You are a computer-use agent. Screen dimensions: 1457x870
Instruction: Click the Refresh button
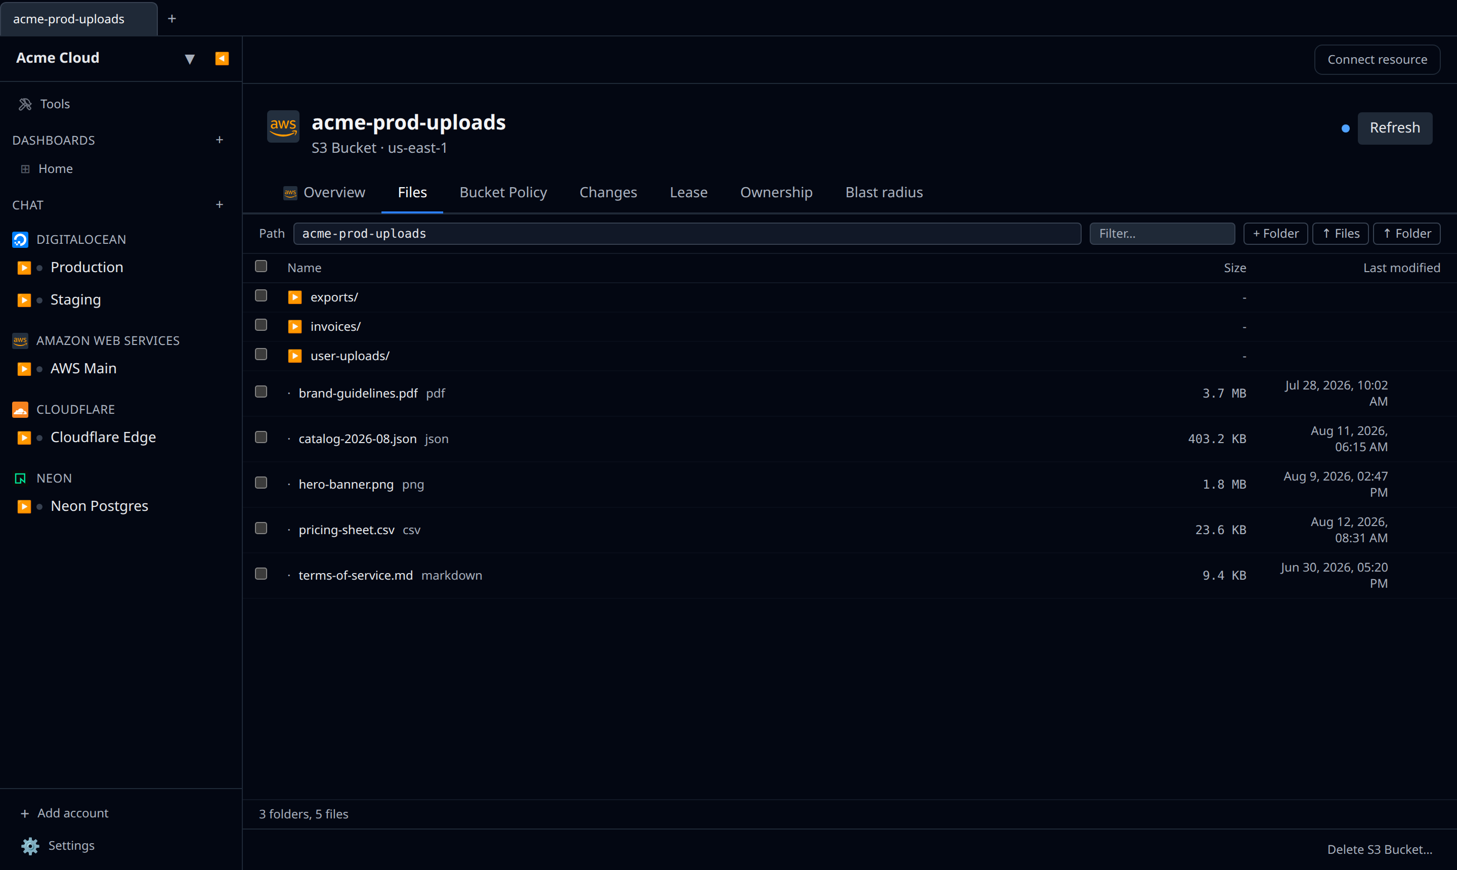[1395, 128]
